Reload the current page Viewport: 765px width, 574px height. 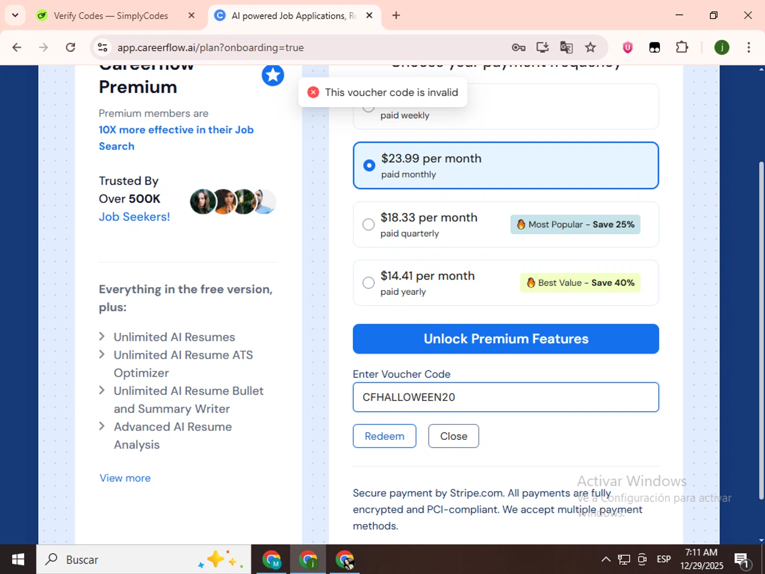70,47
